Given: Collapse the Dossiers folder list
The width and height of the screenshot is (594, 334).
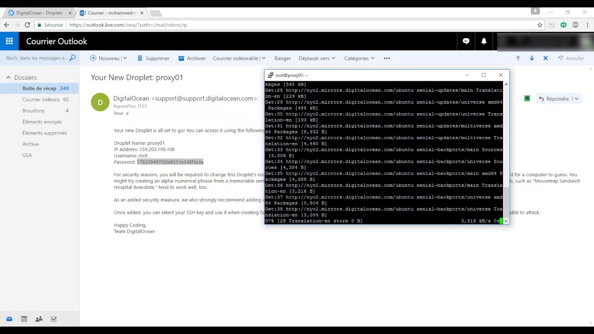Looking at the screenshot, I should tap(8, 77).
